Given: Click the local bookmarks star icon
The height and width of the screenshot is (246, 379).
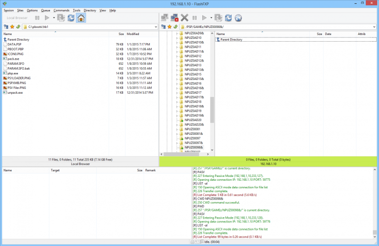Looking at the screenshot, I should coord(11,27).
